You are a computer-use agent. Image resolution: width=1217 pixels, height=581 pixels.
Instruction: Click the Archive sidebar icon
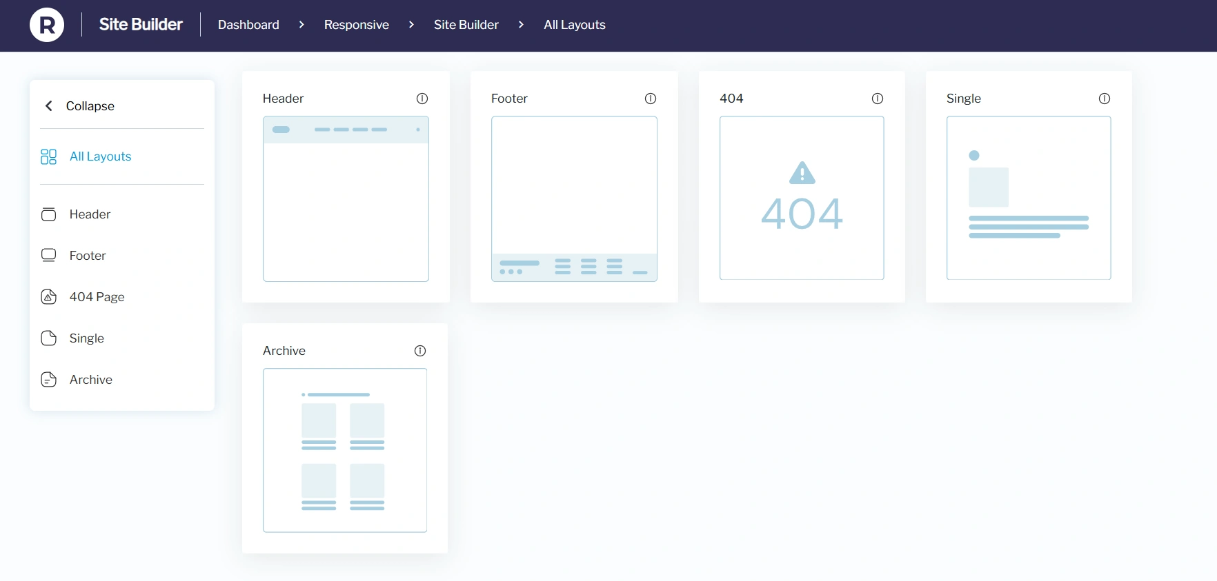click(x=49, y=380)
